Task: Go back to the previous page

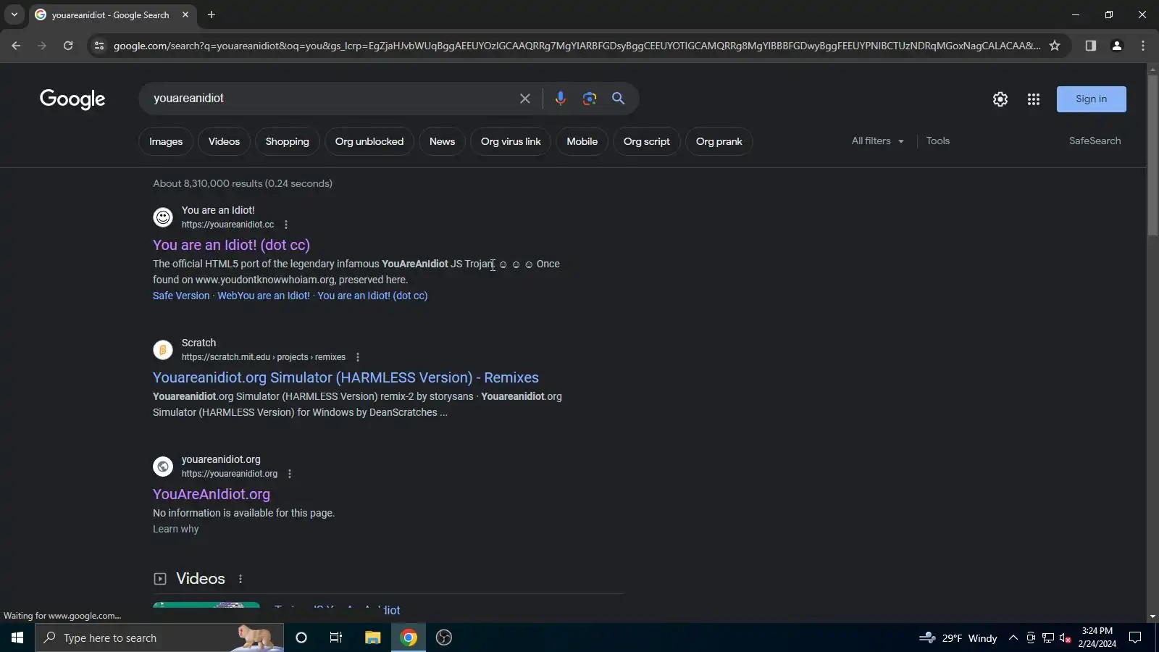Action: click(x=16, y=46)
